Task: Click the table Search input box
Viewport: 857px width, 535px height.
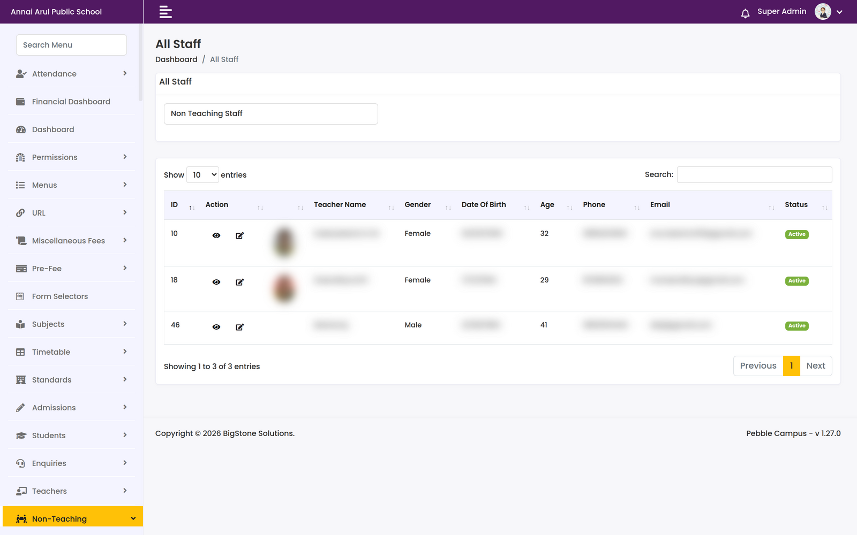Action: [x=754, y=174]
